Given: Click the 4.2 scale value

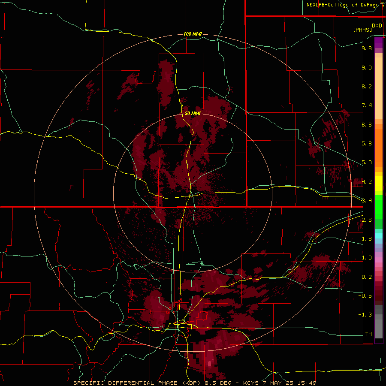Looking at the screenshot, I should tap(367, 182).
